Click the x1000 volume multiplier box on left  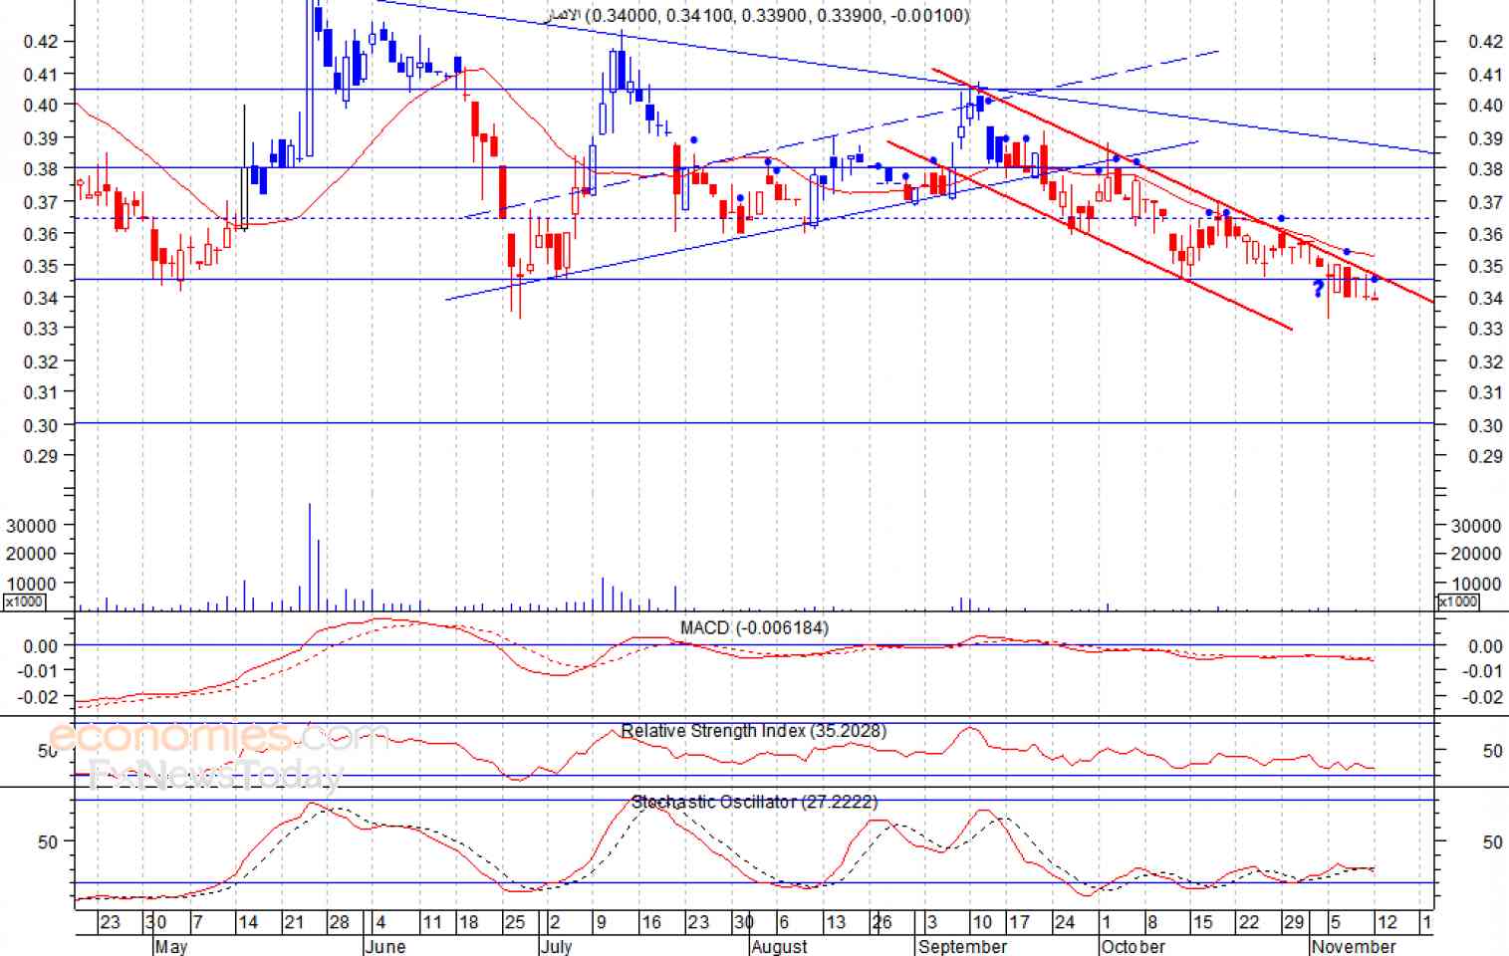pos(24,601)
